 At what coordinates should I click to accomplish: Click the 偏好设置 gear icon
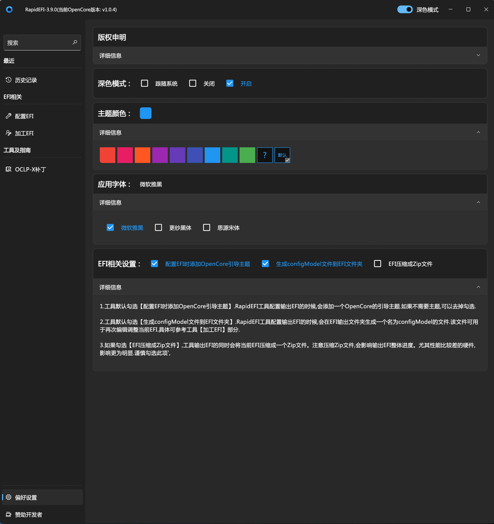(x=8, y=497)
